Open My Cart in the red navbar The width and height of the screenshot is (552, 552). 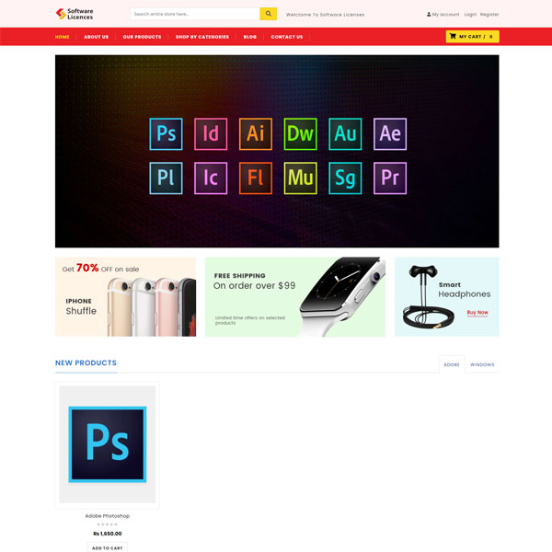tap(472, 37)
